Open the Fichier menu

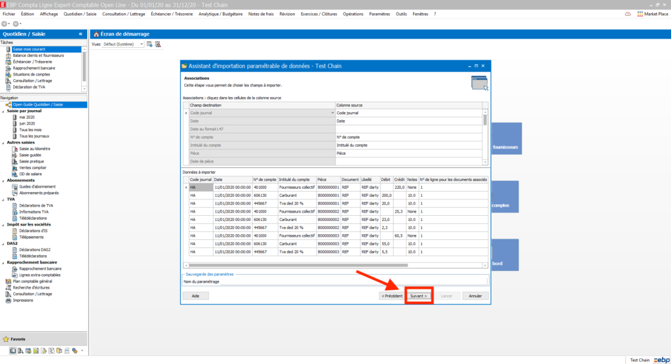(x=9, y=14)
